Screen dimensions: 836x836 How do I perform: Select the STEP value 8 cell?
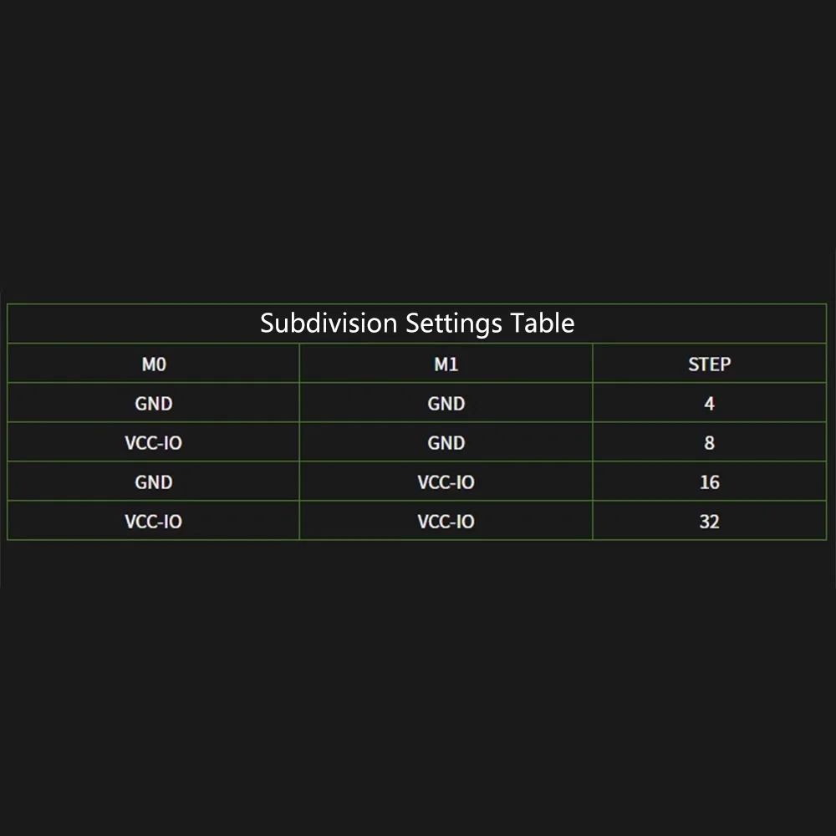point(709,443)
